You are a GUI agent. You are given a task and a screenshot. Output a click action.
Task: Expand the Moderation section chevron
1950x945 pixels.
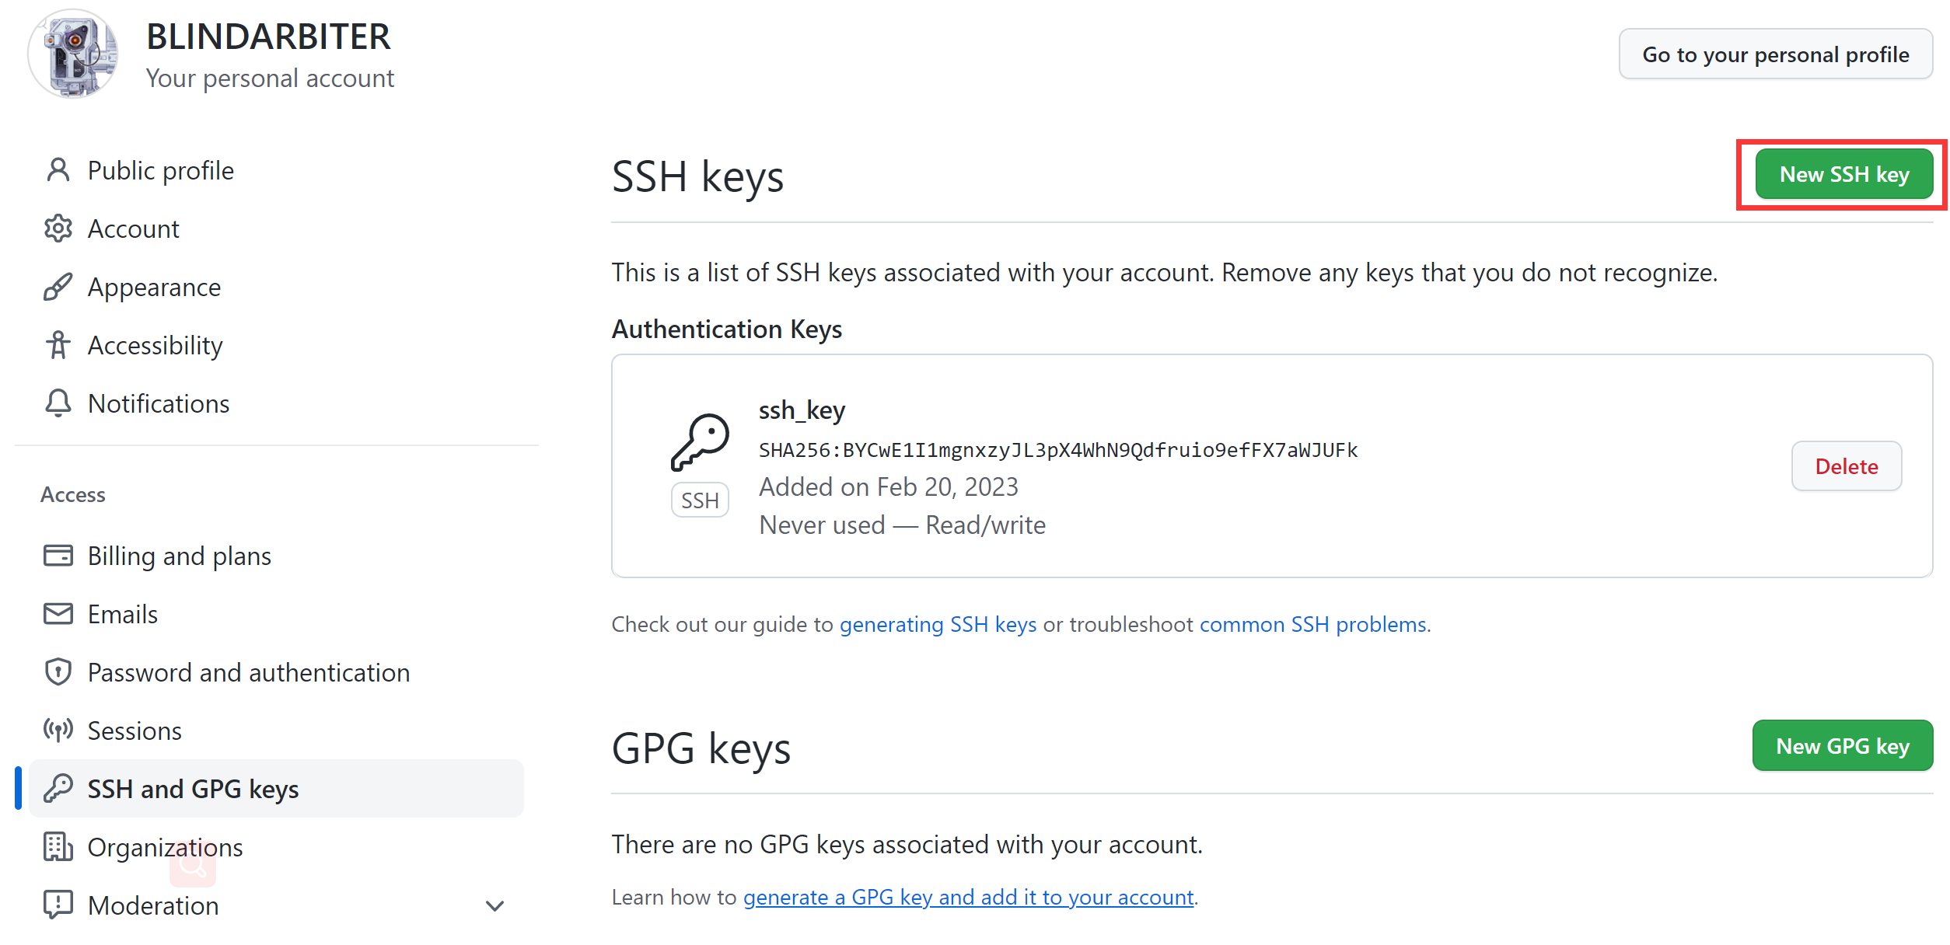click(x=494, y=906)
